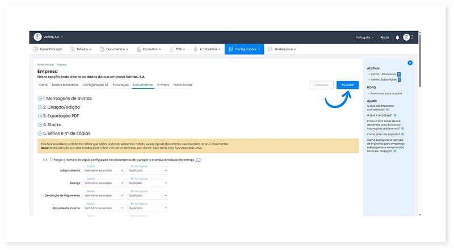Click the Cancelar button

[x=321, y=85]
